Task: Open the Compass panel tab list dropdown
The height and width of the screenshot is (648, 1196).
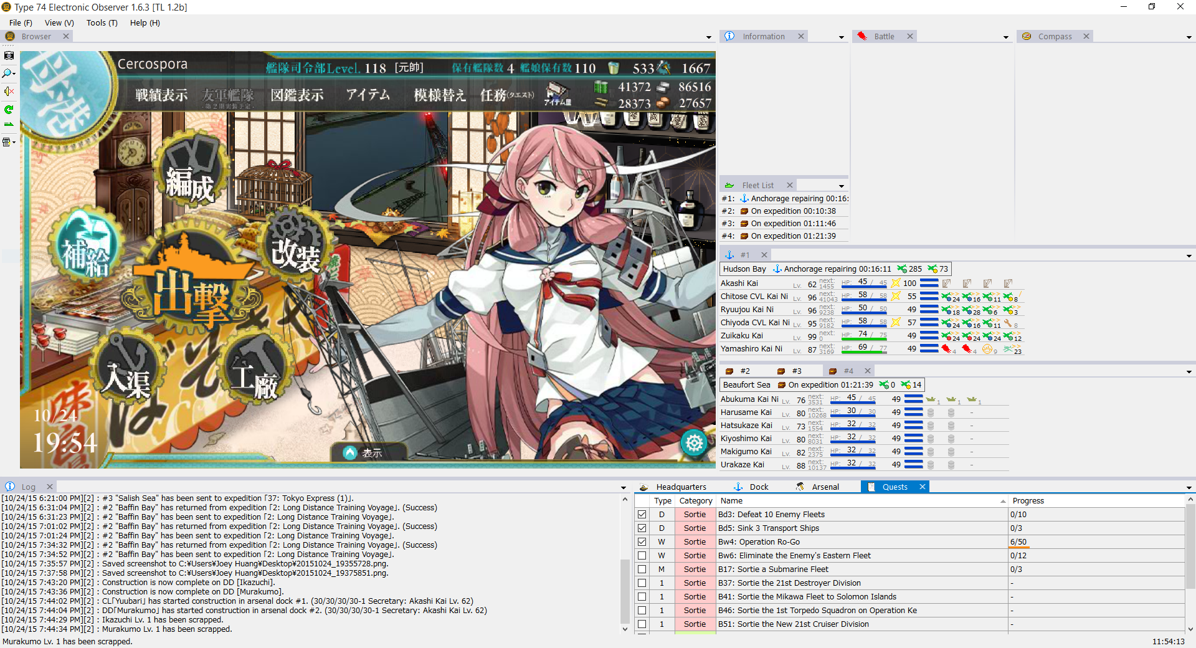Action: click(x=1189, y=37)
